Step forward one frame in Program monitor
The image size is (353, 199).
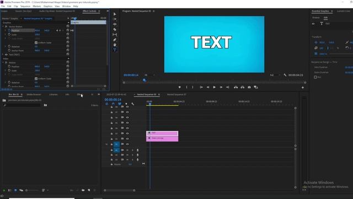221,87
